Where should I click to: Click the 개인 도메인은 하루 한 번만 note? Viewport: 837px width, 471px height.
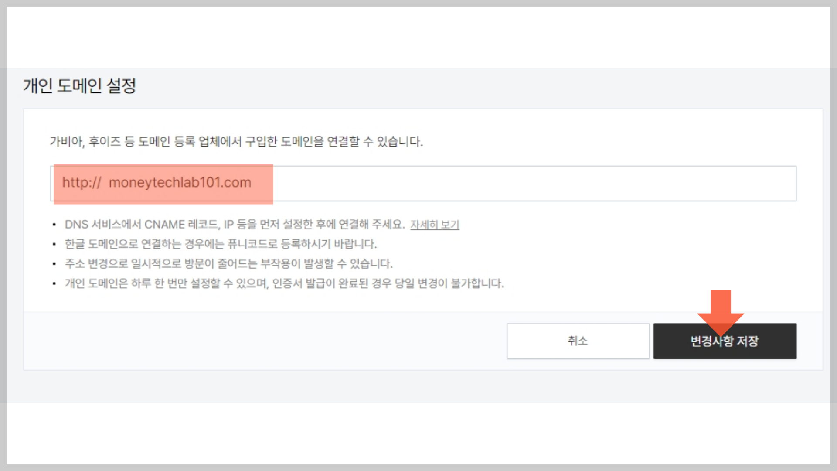click(284, 283)
